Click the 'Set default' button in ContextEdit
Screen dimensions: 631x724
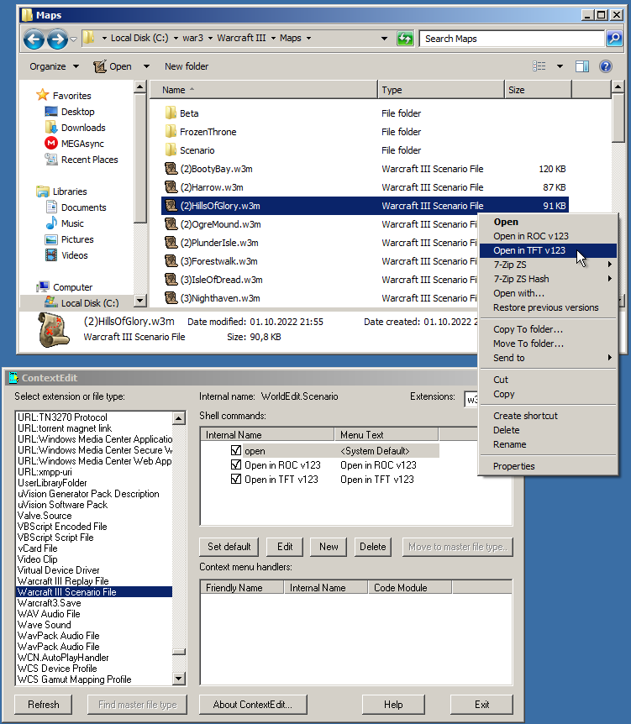point(229,547)
